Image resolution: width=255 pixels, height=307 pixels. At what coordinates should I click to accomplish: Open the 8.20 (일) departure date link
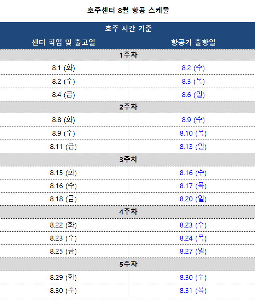click(x=193, y=199)
